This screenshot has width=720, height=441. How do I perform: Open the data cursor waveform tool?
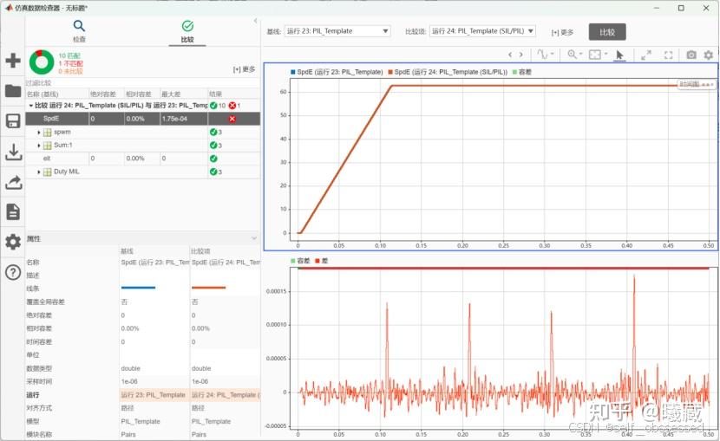tap(545, 55)
